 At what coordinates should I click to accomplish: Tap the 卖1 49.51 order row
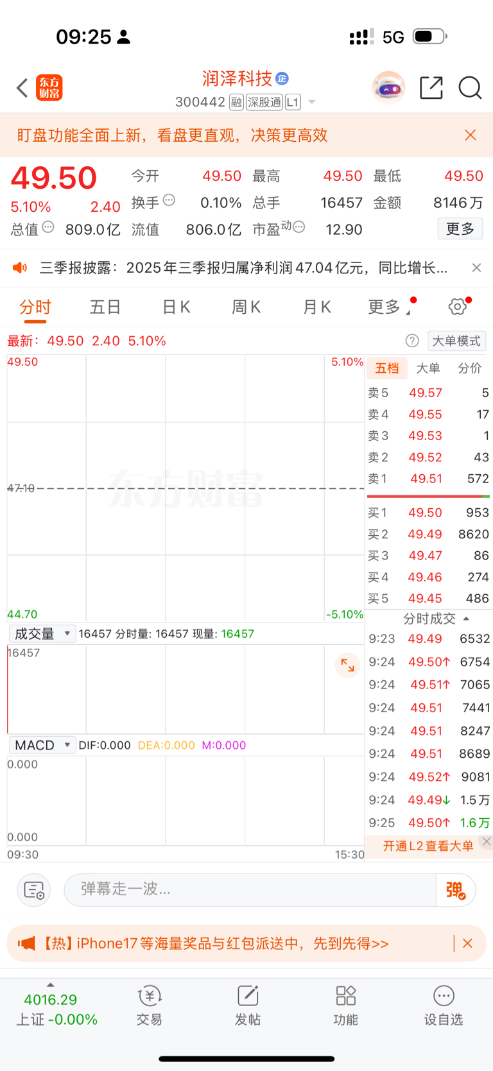(428, 479)
